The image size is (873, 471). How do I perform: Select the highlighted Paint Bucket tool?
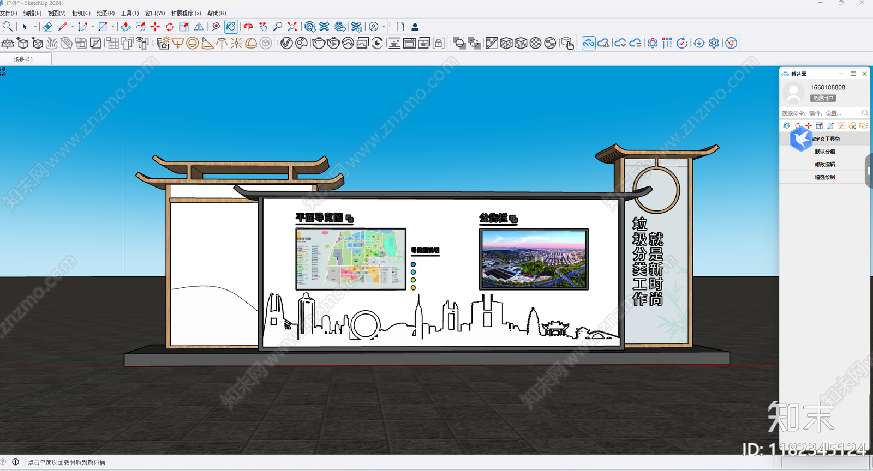click(231, 26)
